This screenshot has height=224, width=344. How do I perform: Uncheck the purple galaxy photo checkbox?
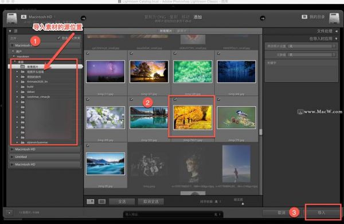point(88,53)
